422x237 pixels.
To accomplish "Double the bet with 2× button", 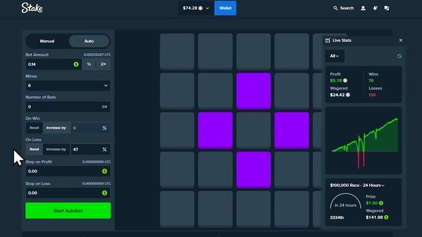I will 104,65.
